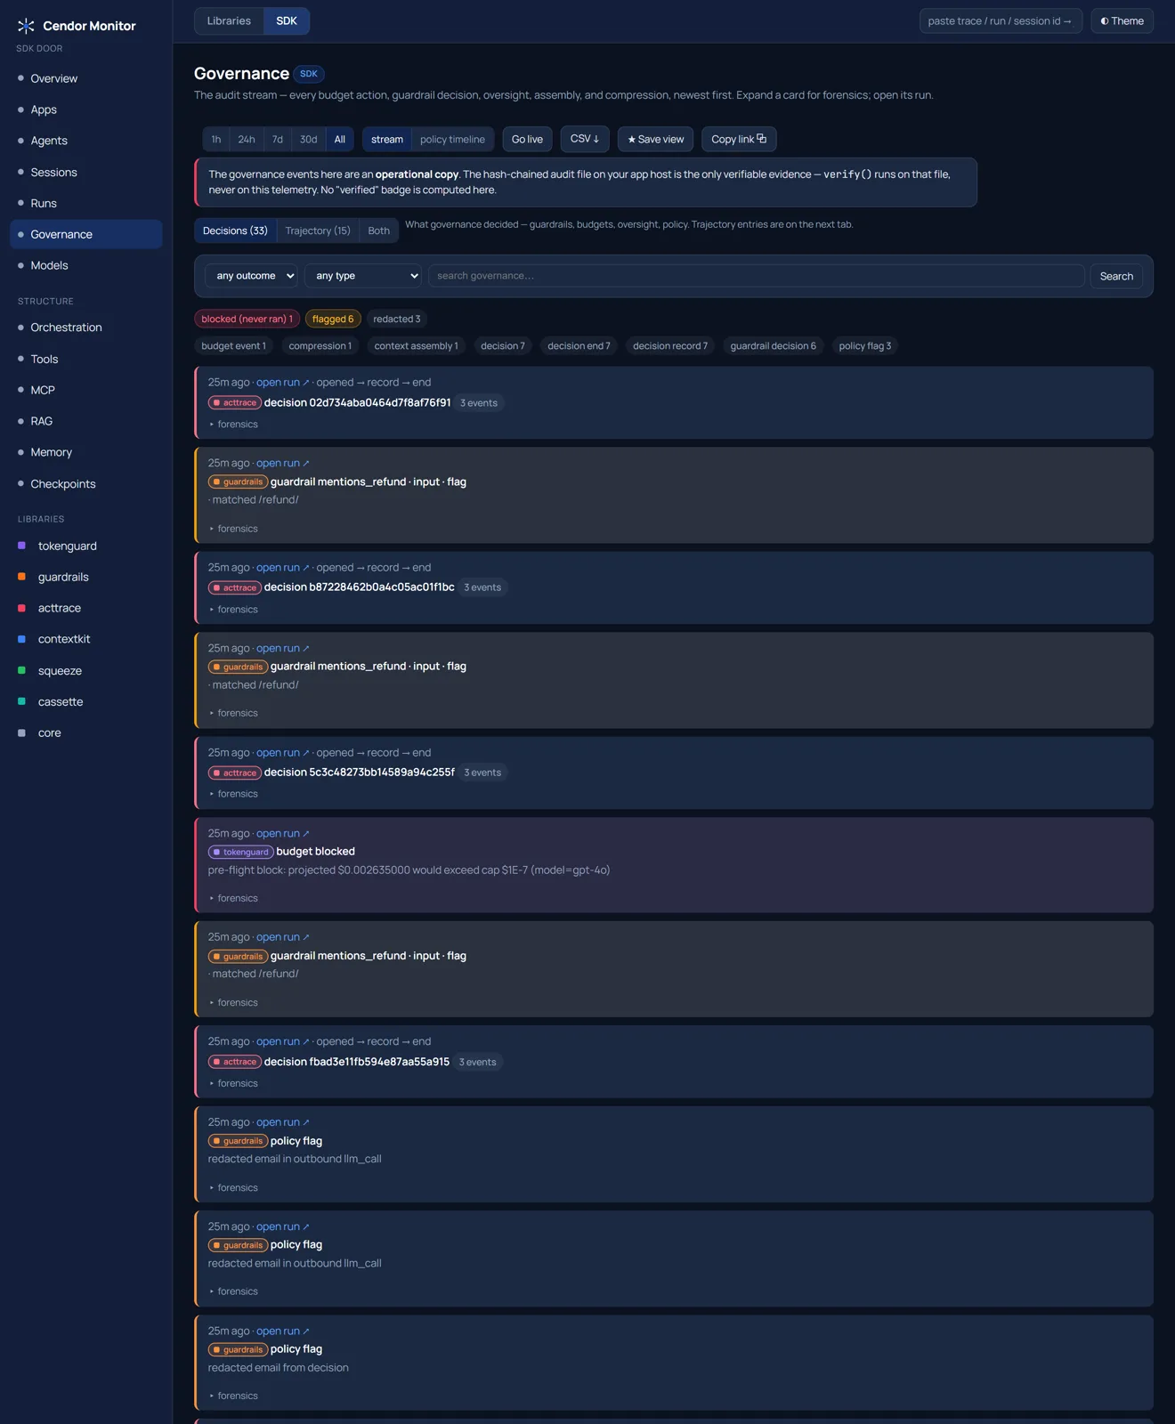Filter by flagged 6 chip
This screenshot has width=1175, height=1424.
[333, 319]
